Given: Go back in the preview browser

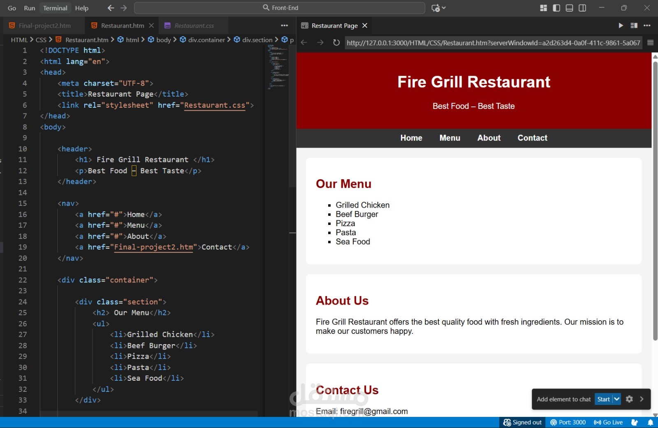Looking at the screenshot, I should (304, 43).
